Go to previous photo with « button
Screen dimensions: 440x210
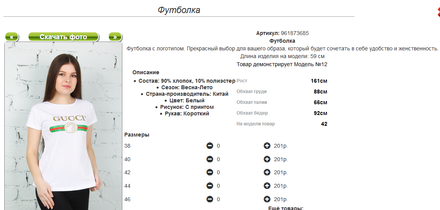(x=12, y=37)
